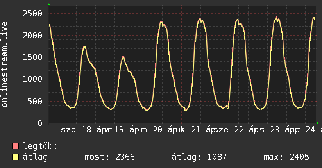Click the 500 y-axis label
Viewport: 322px width, 168px height.
[34, 101]
